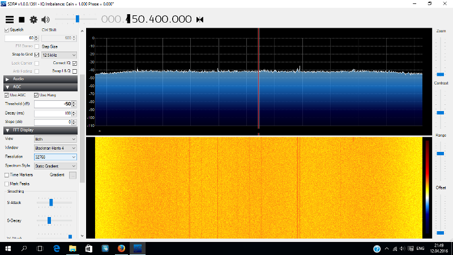Mute audio with the speaker icon
Image resolution: width=453 pixels, height=255 pixels.
(x=45, y=20)
